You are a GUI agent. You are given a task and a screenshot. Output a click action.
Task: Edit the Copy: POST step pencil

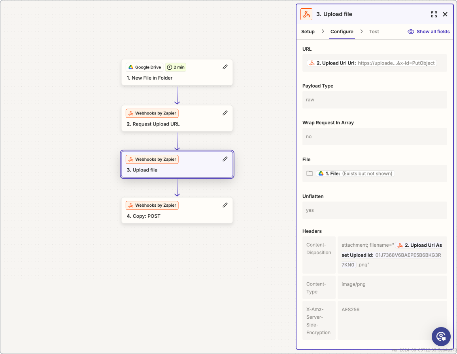[225, 205]
